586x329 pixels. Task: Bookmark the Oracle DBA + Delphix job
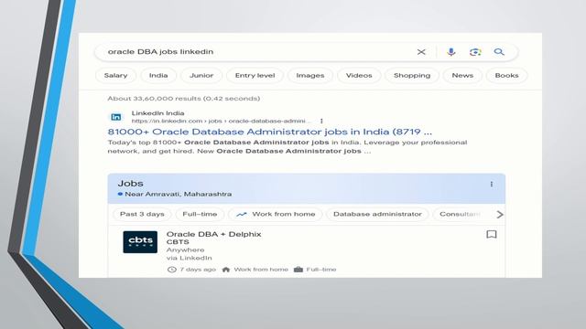coord(492,234)
